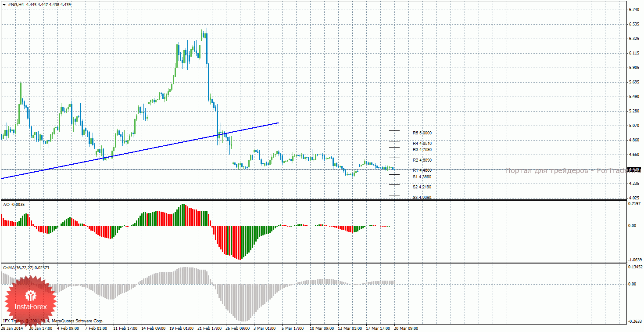Click the R2 4.6090 resistance label
This screenshot has width=644, height=332.
(422, 160)
